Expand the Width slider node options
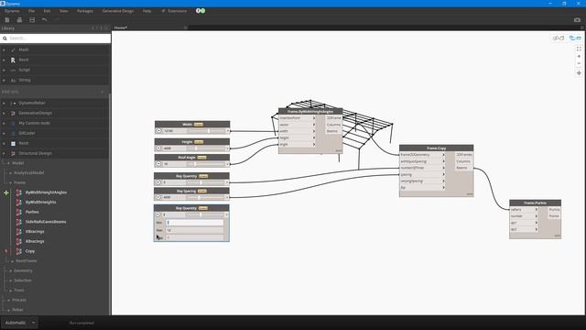 click(x=158, y=131)
